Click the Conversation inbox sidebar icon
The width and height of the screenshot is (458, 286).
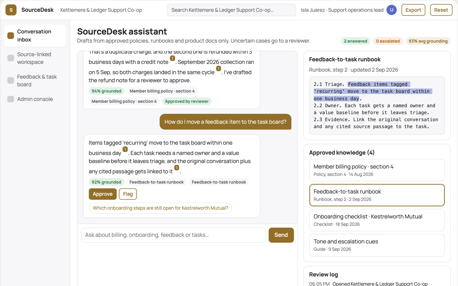coord(11,35)
